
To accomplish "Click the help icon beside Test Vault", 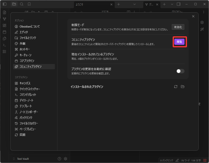I will point(59,159).
